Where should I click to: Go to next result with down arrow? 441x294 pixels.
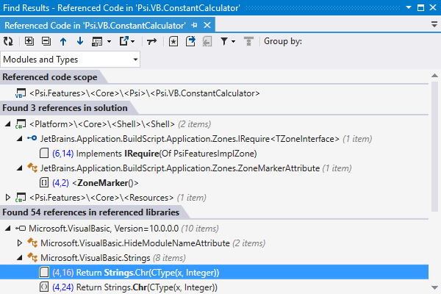coord(79,42)
